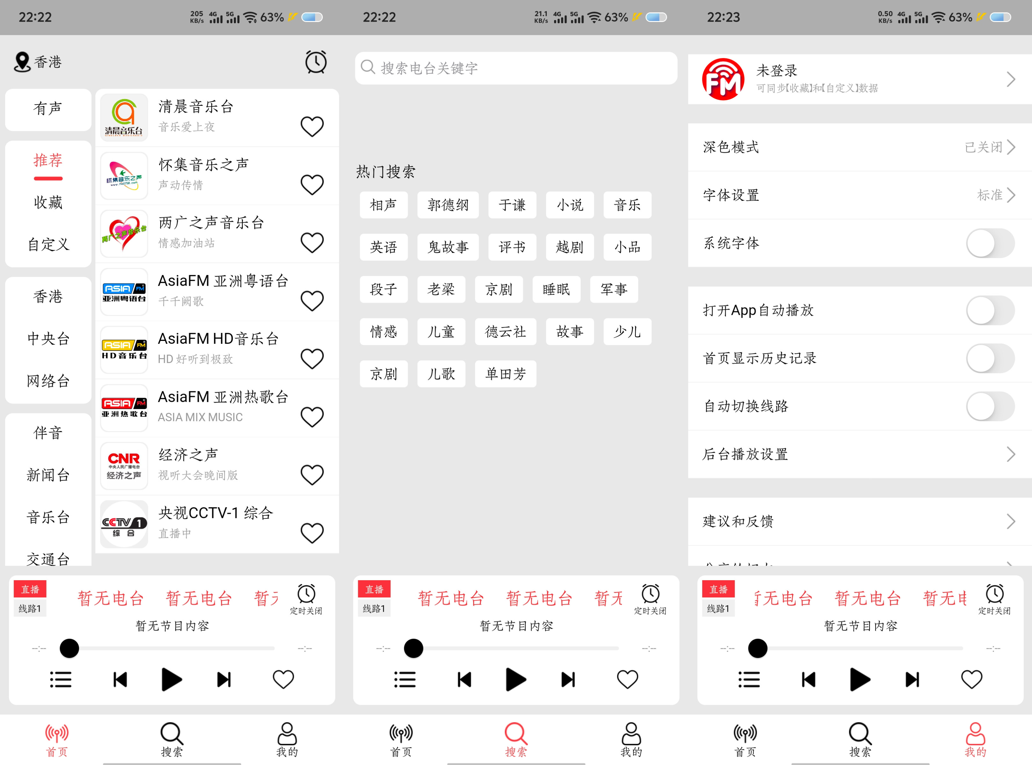Open 后台播放设置 via its chevron
Viewport: 1032px width, 765px height.
point(1012,454)
